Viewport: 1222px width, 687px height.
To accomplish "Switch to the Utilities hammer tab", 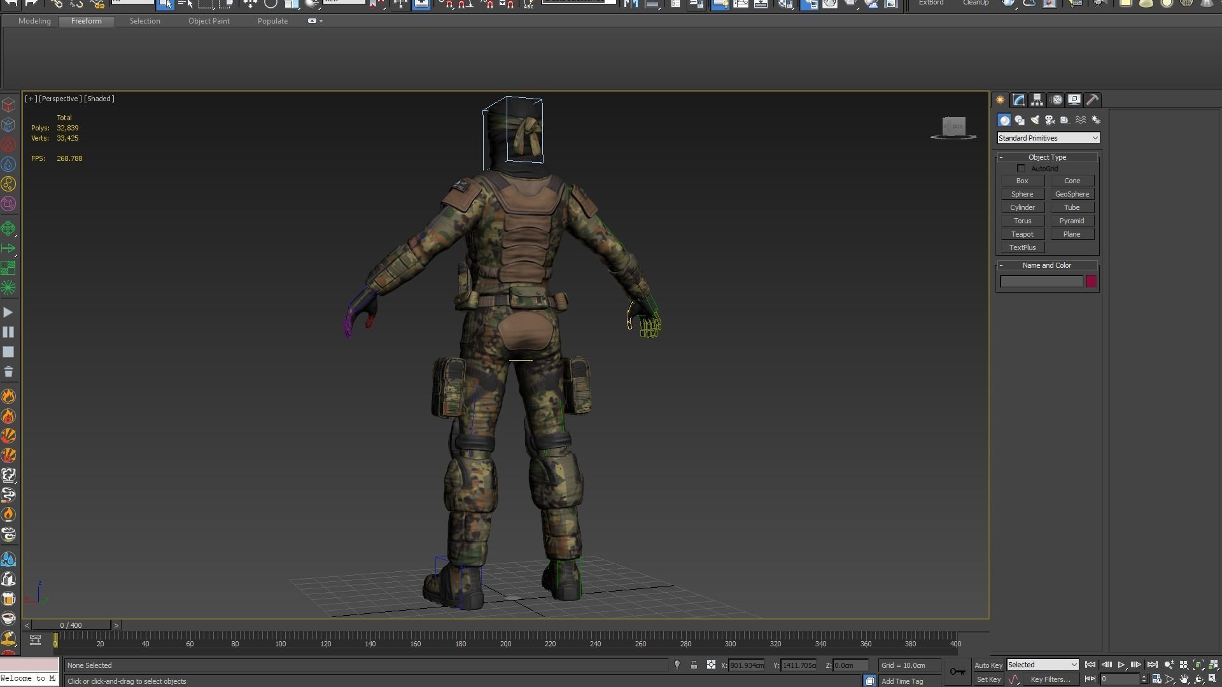I will click(1092, 100).
